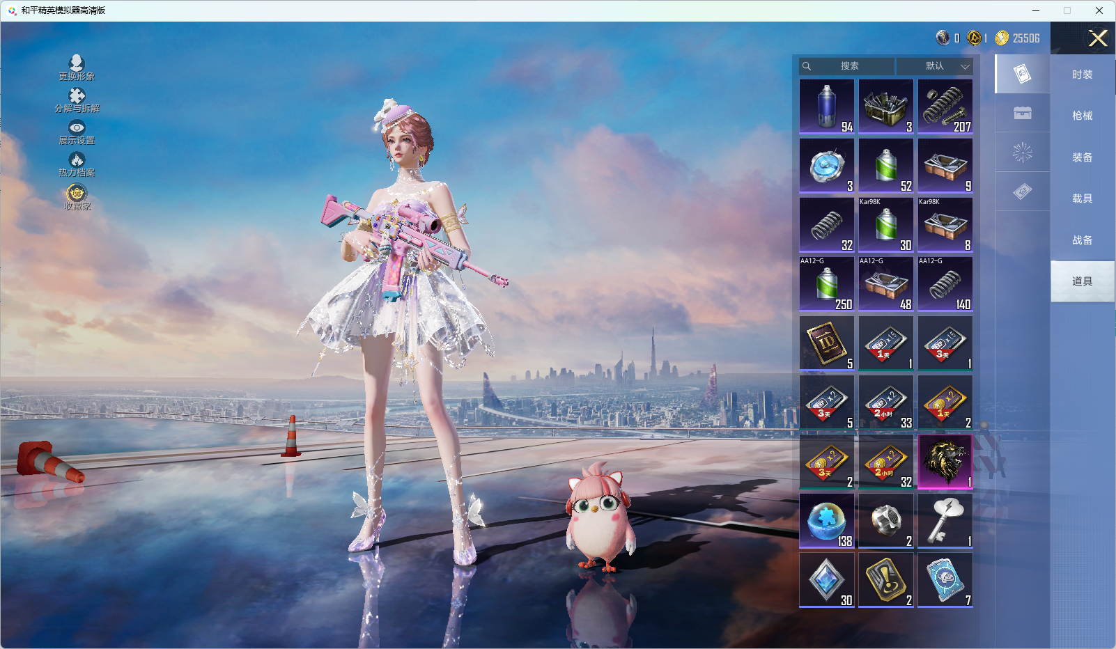1116x649 pixels.
Task: Click the bronze medal currency icon
Action: point(975,38)
